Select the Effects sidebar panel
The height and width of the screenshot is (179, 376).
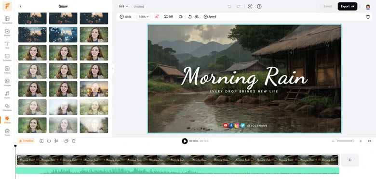(x=7, y=120)
